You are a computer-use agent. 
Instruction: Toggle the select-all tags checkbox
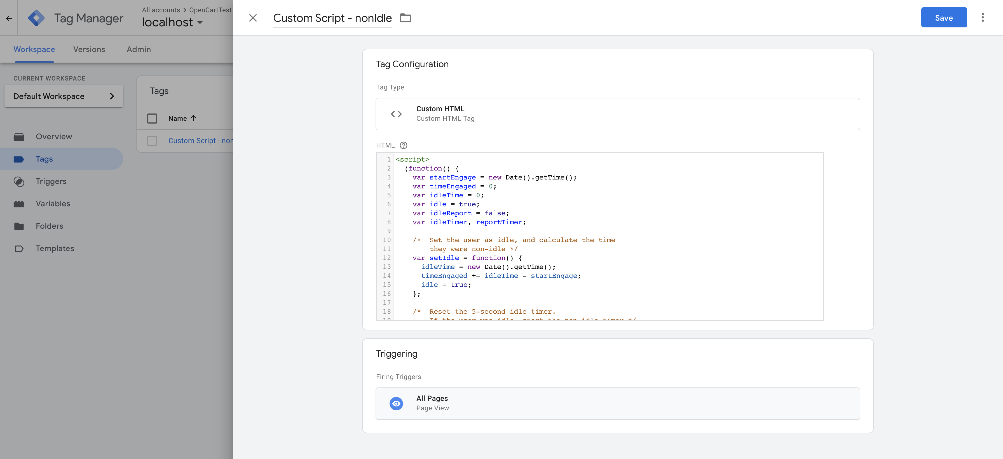[152, 118]
